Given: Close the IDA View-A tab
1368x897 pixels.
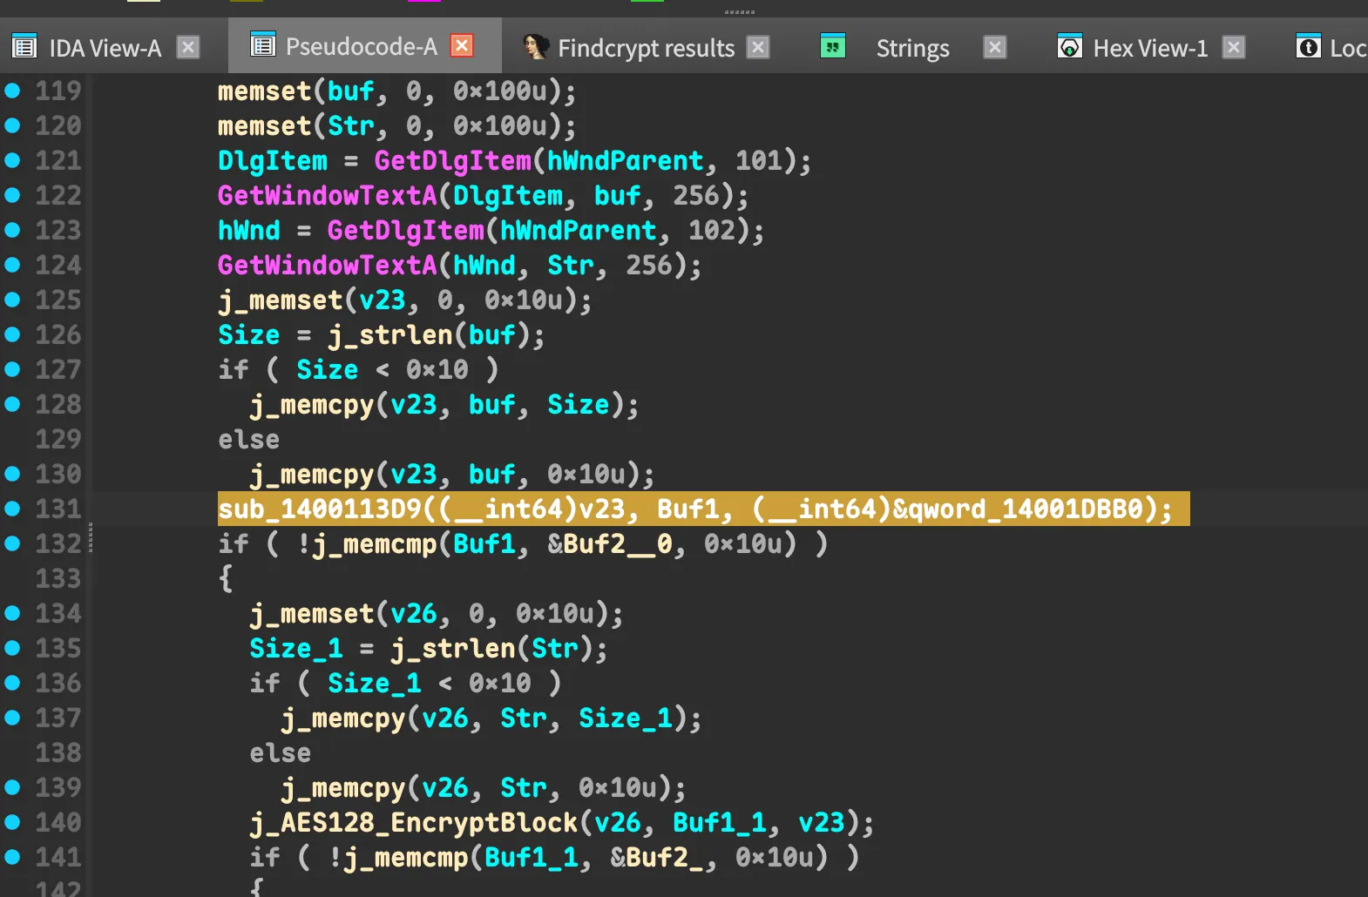Looking at the screenshot, I should pyautogui.click(x=188, y=47).
